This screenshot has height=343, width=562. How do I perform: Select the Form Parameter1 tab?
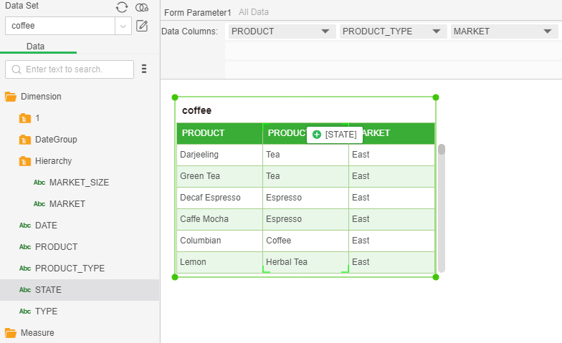tap(197, 13)
